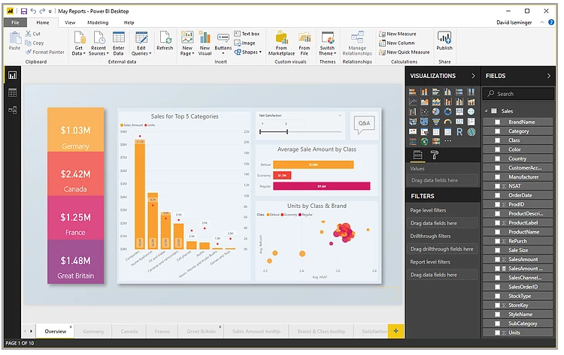Open the Germany page tab
Image resolution: width=564 pixels, height=355 pixels.
(x=93, y=331)
